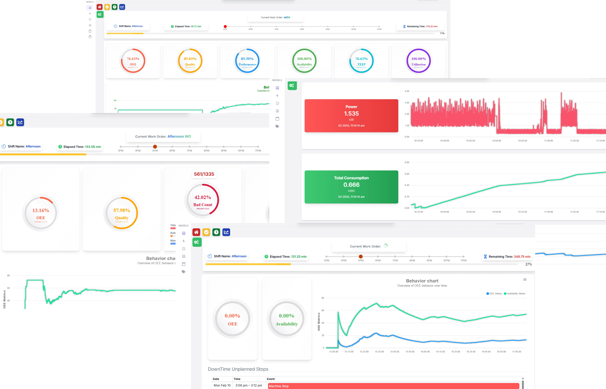Toggle the OEE Values legend entry
This screenshot has height=389, width=606.
tap(494, 294)
